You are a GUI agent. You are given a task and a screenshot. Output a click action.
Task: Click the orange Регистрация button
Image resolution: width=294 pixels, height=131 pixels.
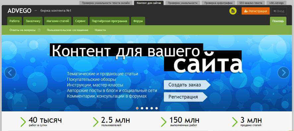point(256,11)
